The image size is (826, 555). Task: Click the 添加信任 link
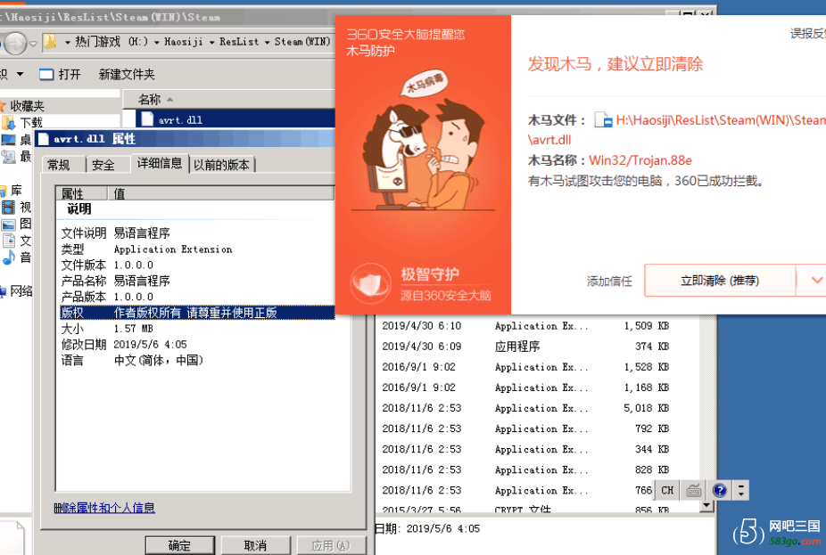[x=609, y=282]
